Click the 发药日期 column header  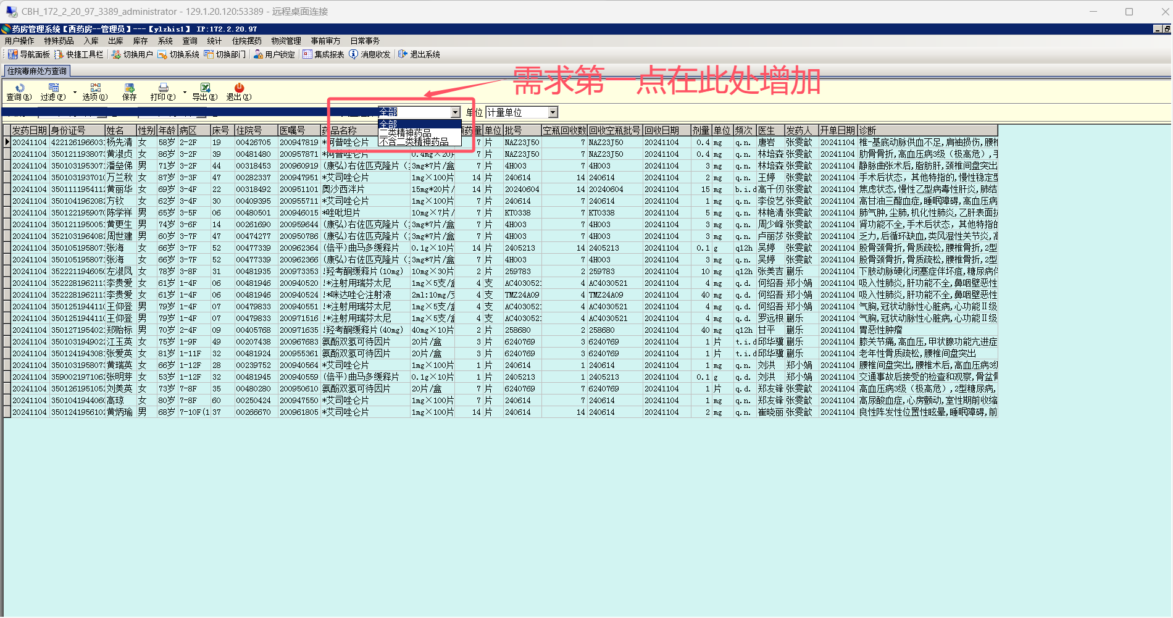tap(29, 130)
